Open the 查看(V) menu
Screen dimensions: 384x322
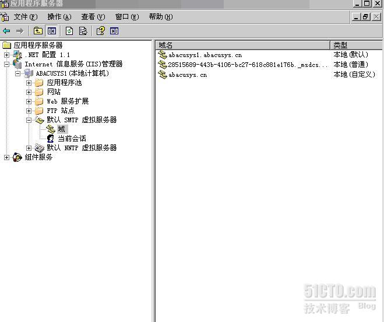point(93,17)
